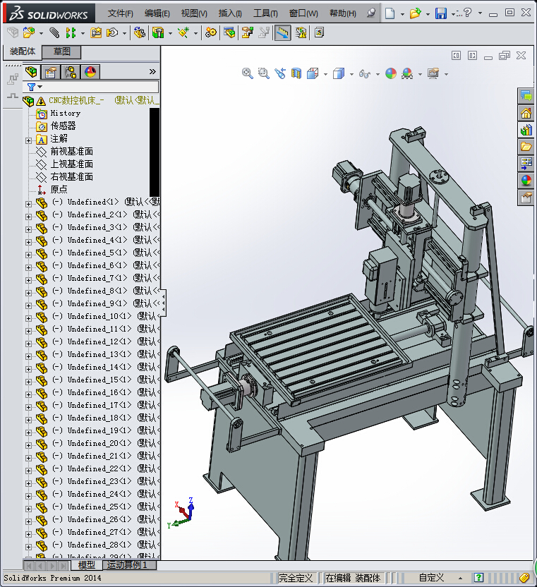The image size is (537, 587).
Task: Click the Save disk icon
Action: (440, 13)
